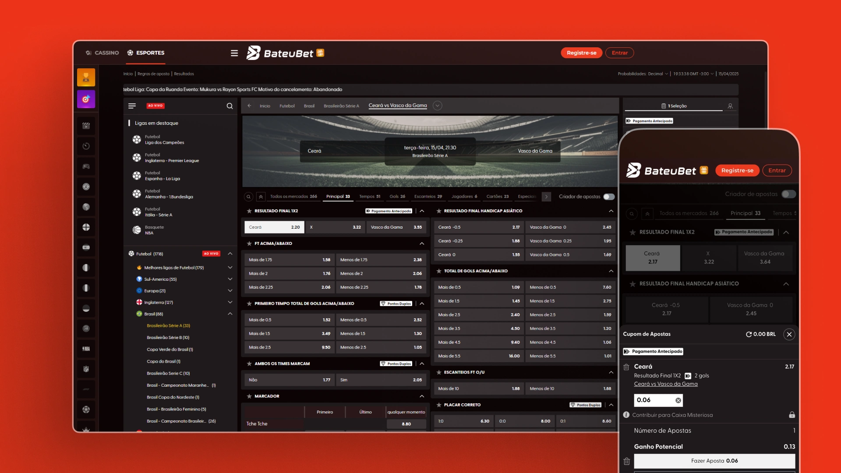This screenshot has height=473, width=841.
Task: Collapse the FT Acima/Abaixo section
Action: [422, 244]
